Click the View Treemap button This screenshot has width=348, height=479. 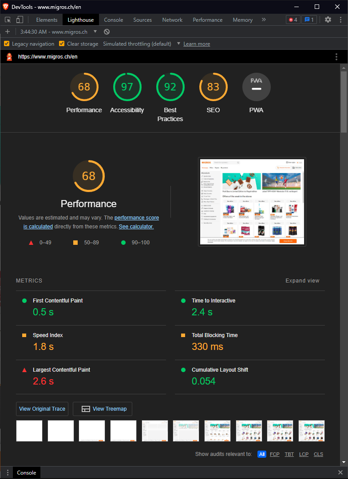click(103, 409)
